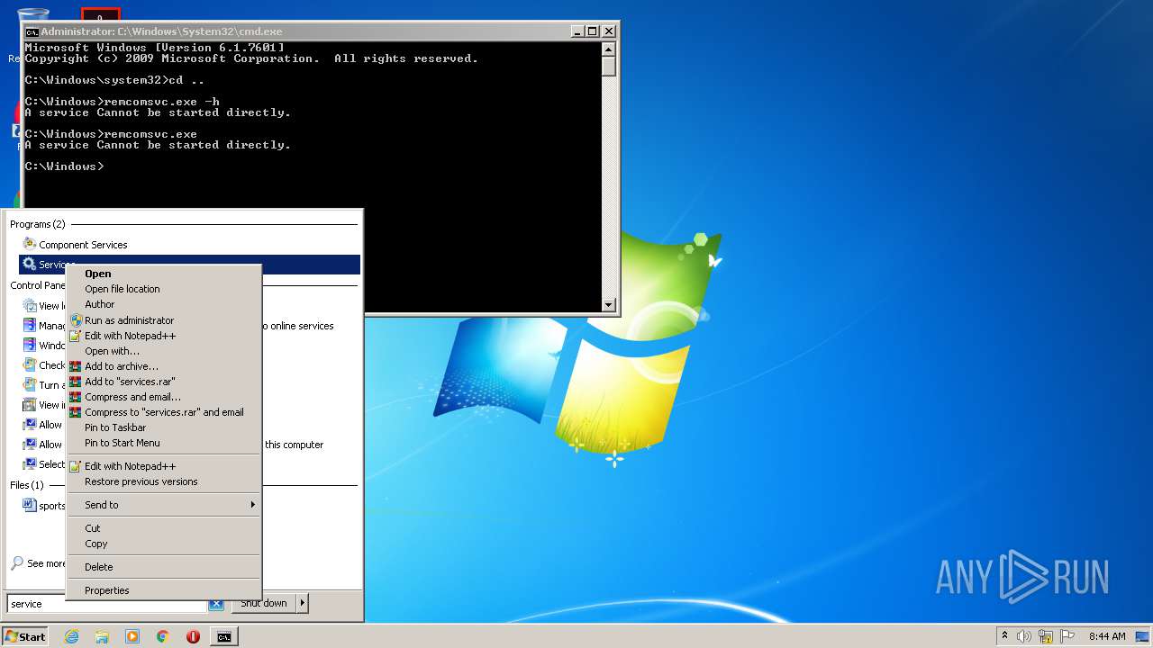Launch Windows Media Player from taskbar
Image resolution: width=1153 pixels, height=648 pixels.
click(x=132, y=636)
